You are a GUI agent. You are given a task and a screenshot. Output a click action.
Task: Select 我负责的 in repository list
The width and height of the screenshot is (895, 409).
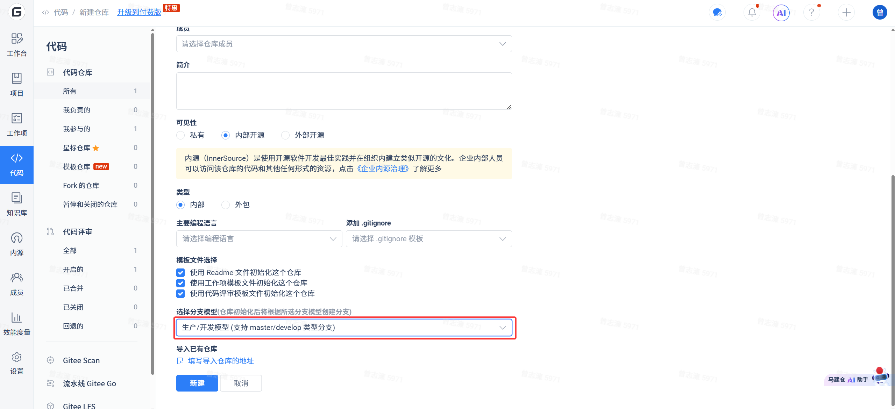(77, 110)
